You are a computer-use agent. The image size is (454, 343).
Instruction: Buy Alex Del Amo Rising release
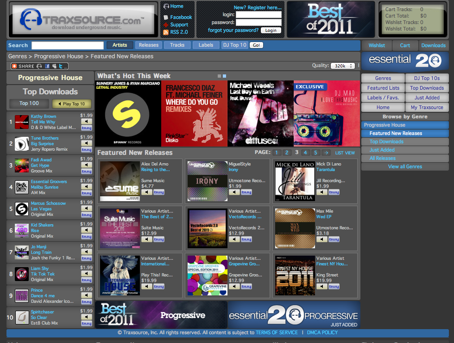point(158,192)
